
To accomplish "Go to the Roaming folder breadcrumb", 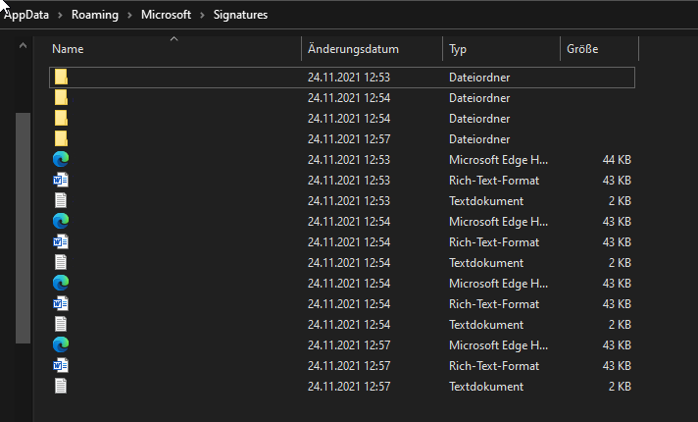I will [x=94, y=15].
